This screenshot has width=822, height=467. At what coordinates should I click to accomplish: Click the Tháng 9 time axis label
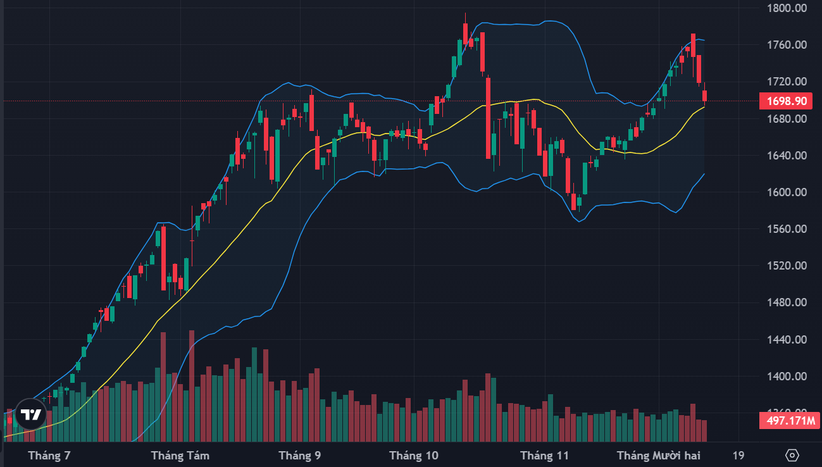coord(299,456)
